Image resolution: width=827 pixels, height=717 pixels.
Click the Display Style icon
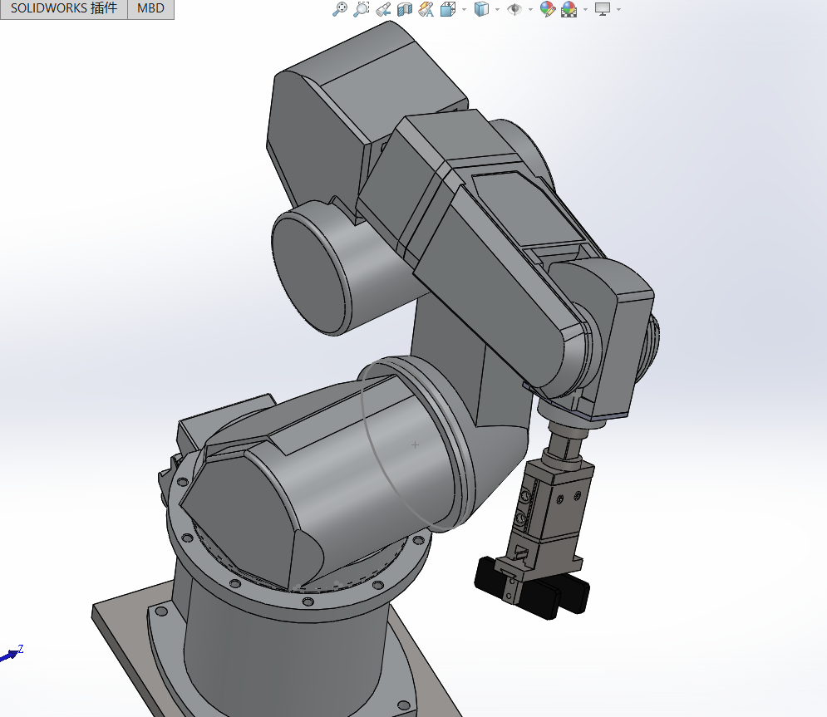point(481,9)
